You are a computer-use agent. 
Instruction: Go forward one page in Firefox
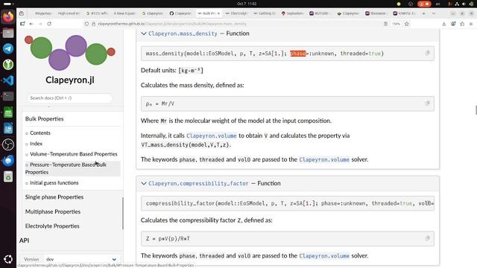tap(40, 24)
